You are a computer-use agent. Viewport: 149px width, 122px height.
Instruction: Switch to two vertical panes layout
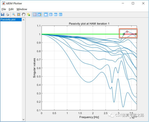tap(56, 15)
